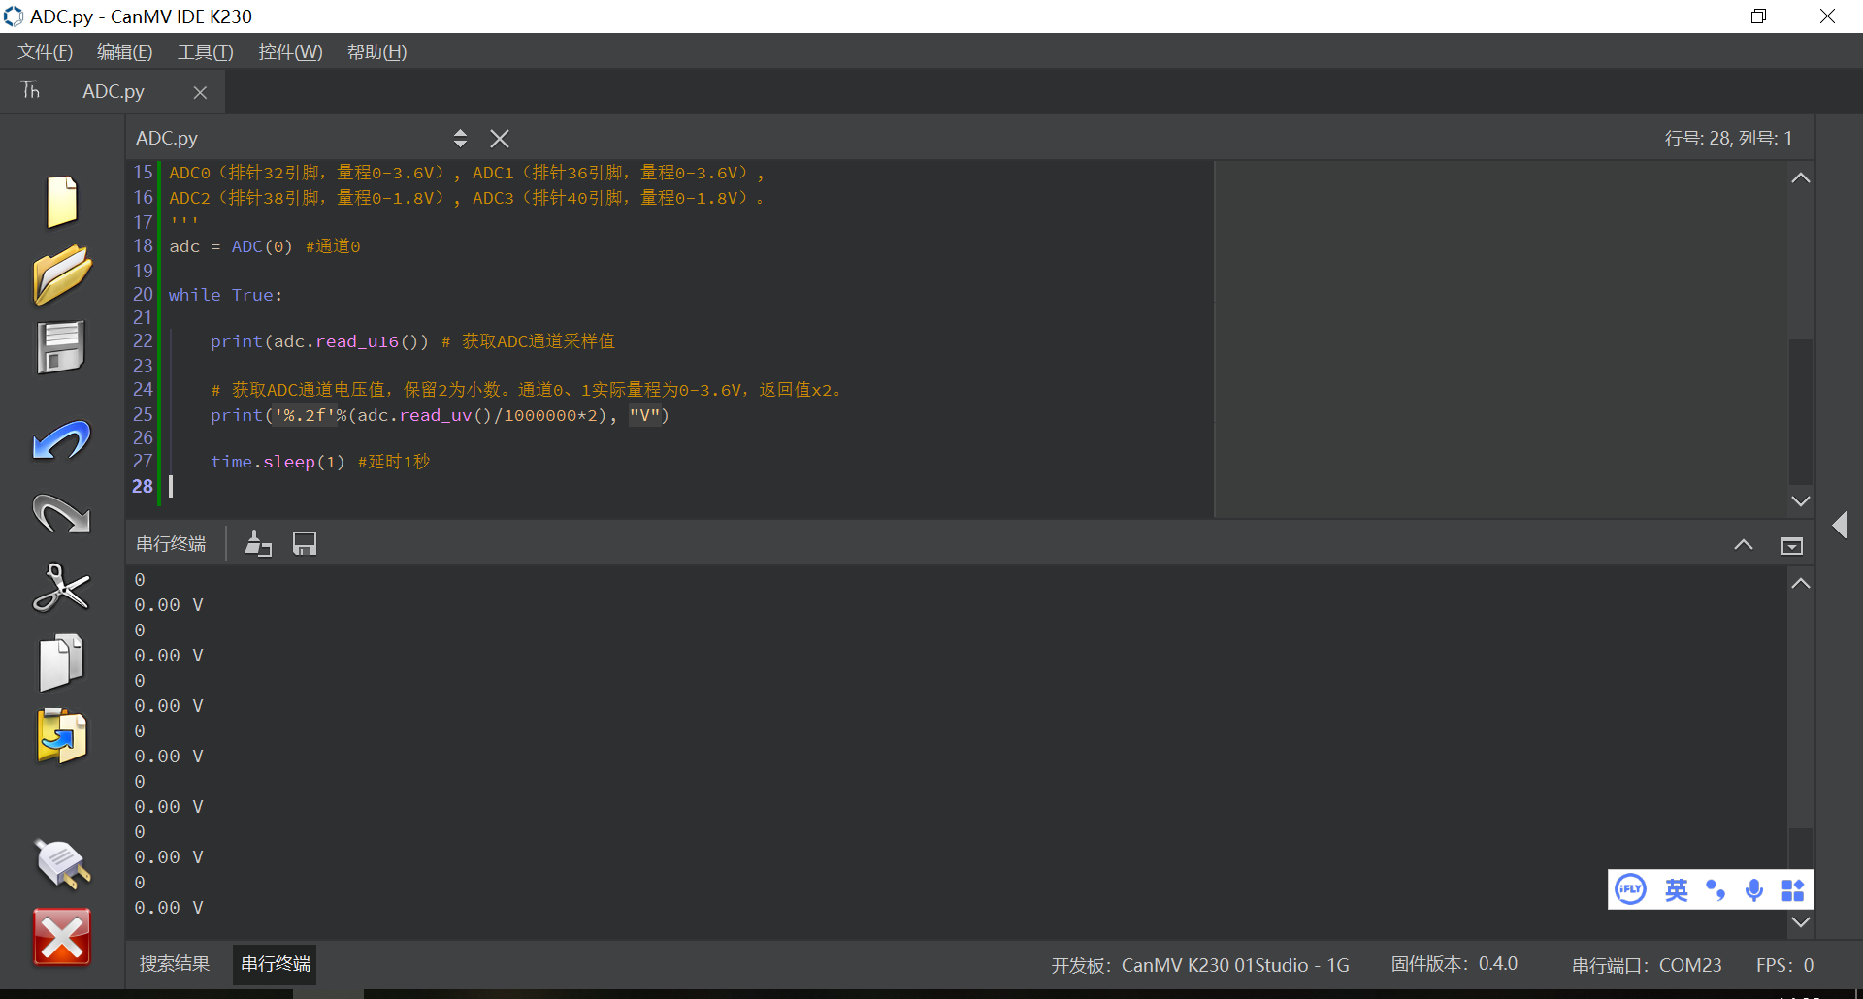The image size is (1863, 999).
Task: Open input method toolbox grid icon
Action: point(1793,889)
